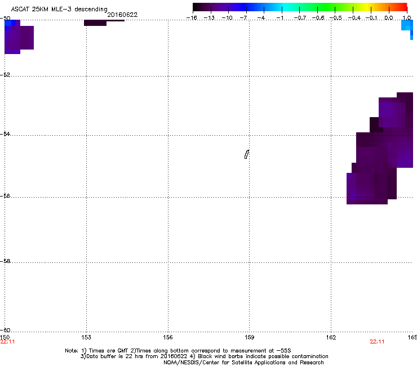Screen dimensions: 417x366
Task: Click the 20160622 date label
Action: click(x=122, y=15)
